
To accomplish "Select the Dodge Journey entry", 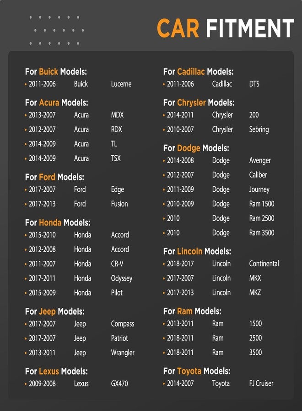I will point(216,190).
